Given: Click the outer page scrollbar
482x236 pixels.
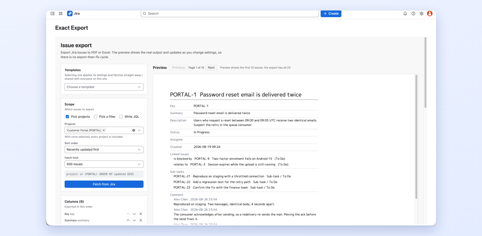Looking at the screenshot, I should pos(425,72).
